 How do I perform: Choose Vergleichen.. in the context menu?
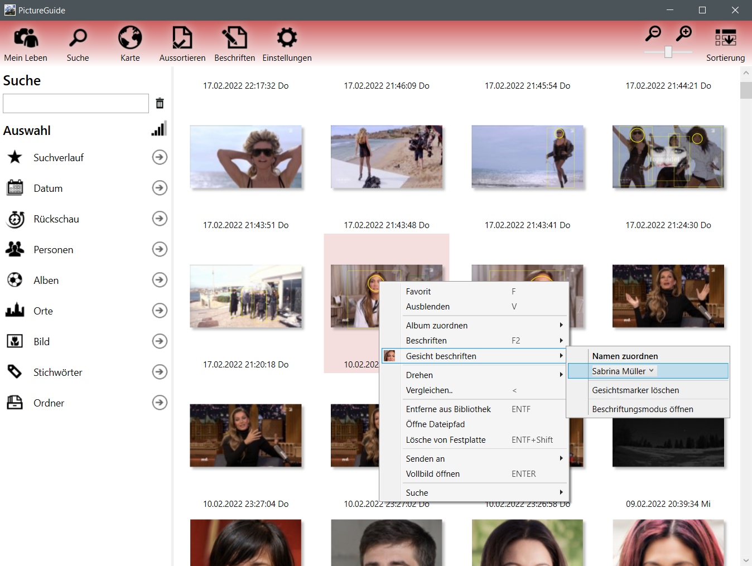(474, 390)
